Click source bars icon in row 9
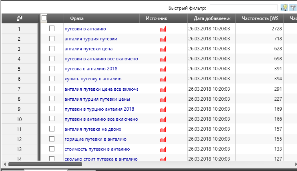The width and height of the screenshot is (297, 171). (x=163, y=109)
